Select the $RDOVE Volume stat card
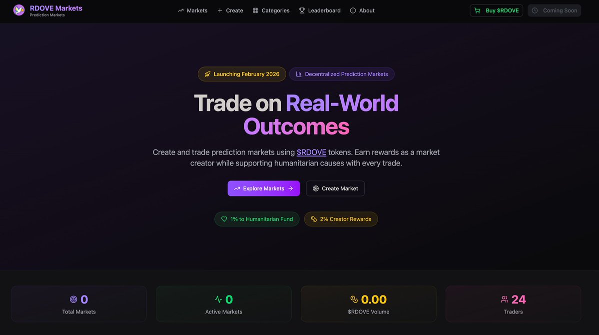The height and width of the screenshot is (335, 599). [368, 304]
